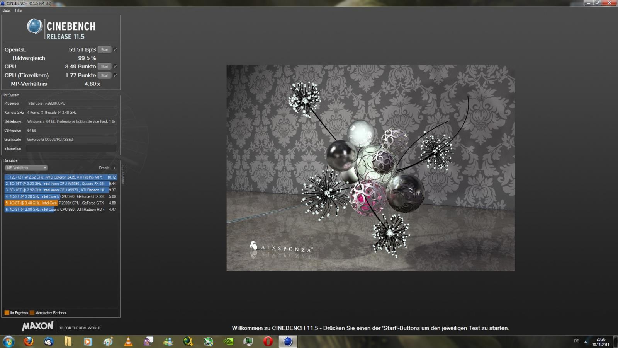Viewport: 618px width, 348px height.
Task: Click the rendered spheres scene image
Action: tap(370, 168)
